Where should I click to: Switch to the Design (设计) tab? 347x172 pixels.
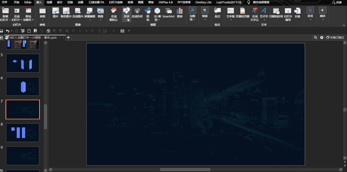59,3
